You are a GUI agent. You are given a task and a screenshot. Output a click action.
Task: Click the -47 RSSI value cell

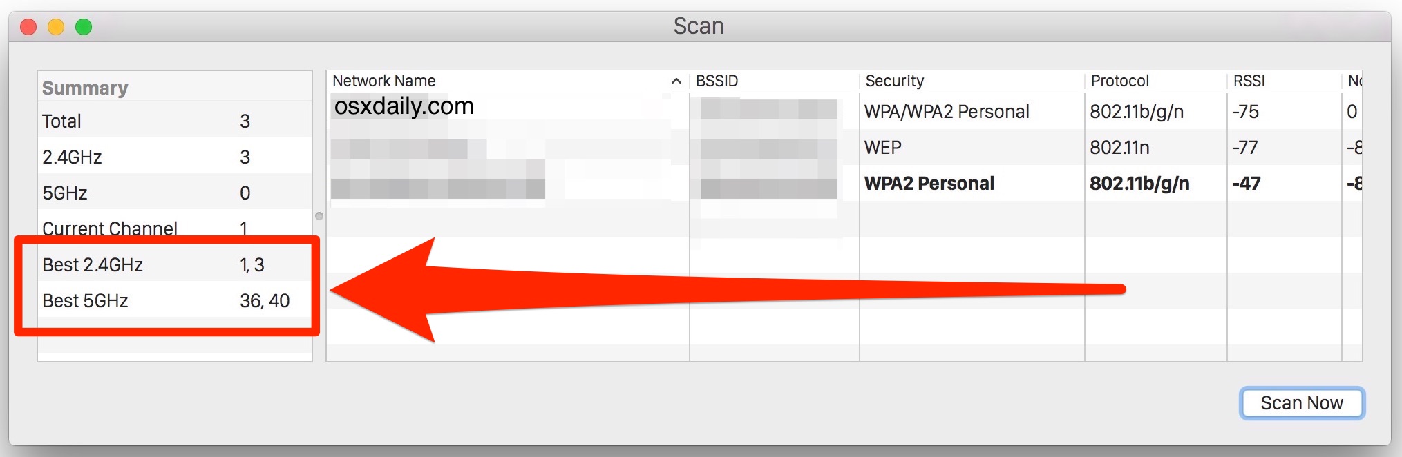(1247, 184)
